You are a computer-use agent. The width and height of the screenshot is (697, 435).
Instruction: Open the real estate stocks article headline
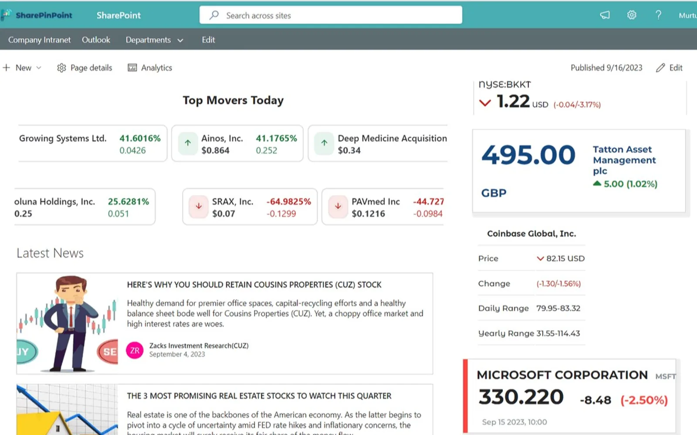click(x=259, y=396)
